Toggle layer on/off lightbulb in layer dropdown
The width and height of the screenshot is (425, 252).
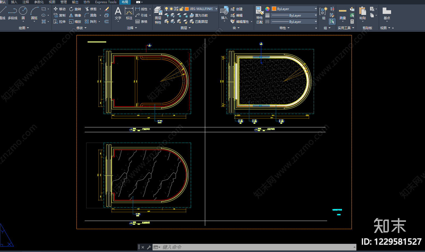click(x=167, y=9)
